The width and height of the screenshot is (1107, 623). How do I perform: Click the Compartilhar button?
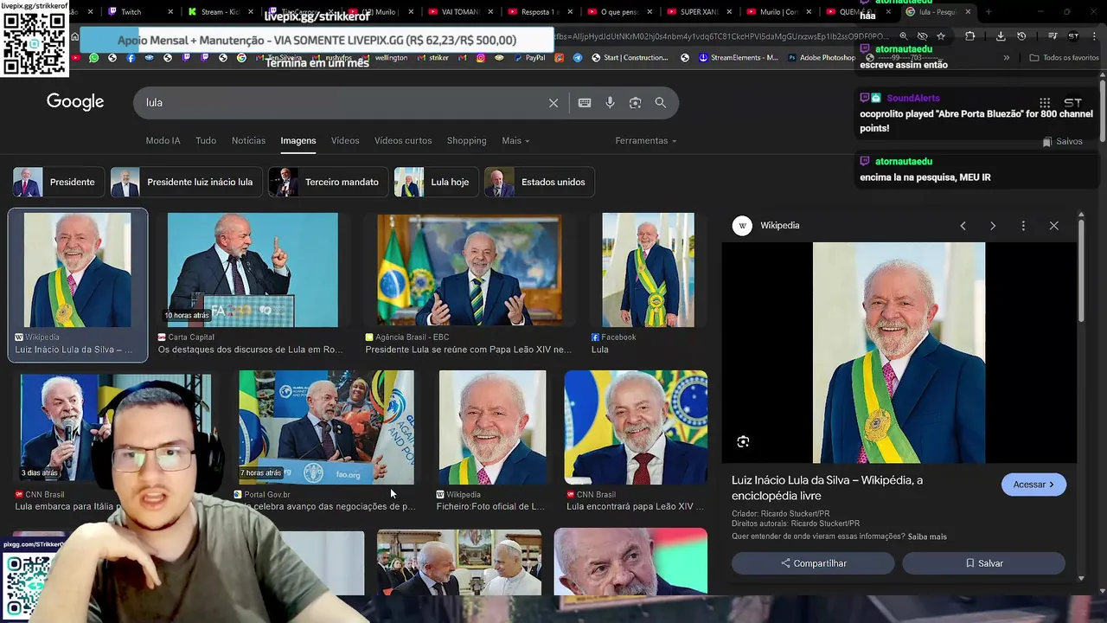[x=813, y=563]
